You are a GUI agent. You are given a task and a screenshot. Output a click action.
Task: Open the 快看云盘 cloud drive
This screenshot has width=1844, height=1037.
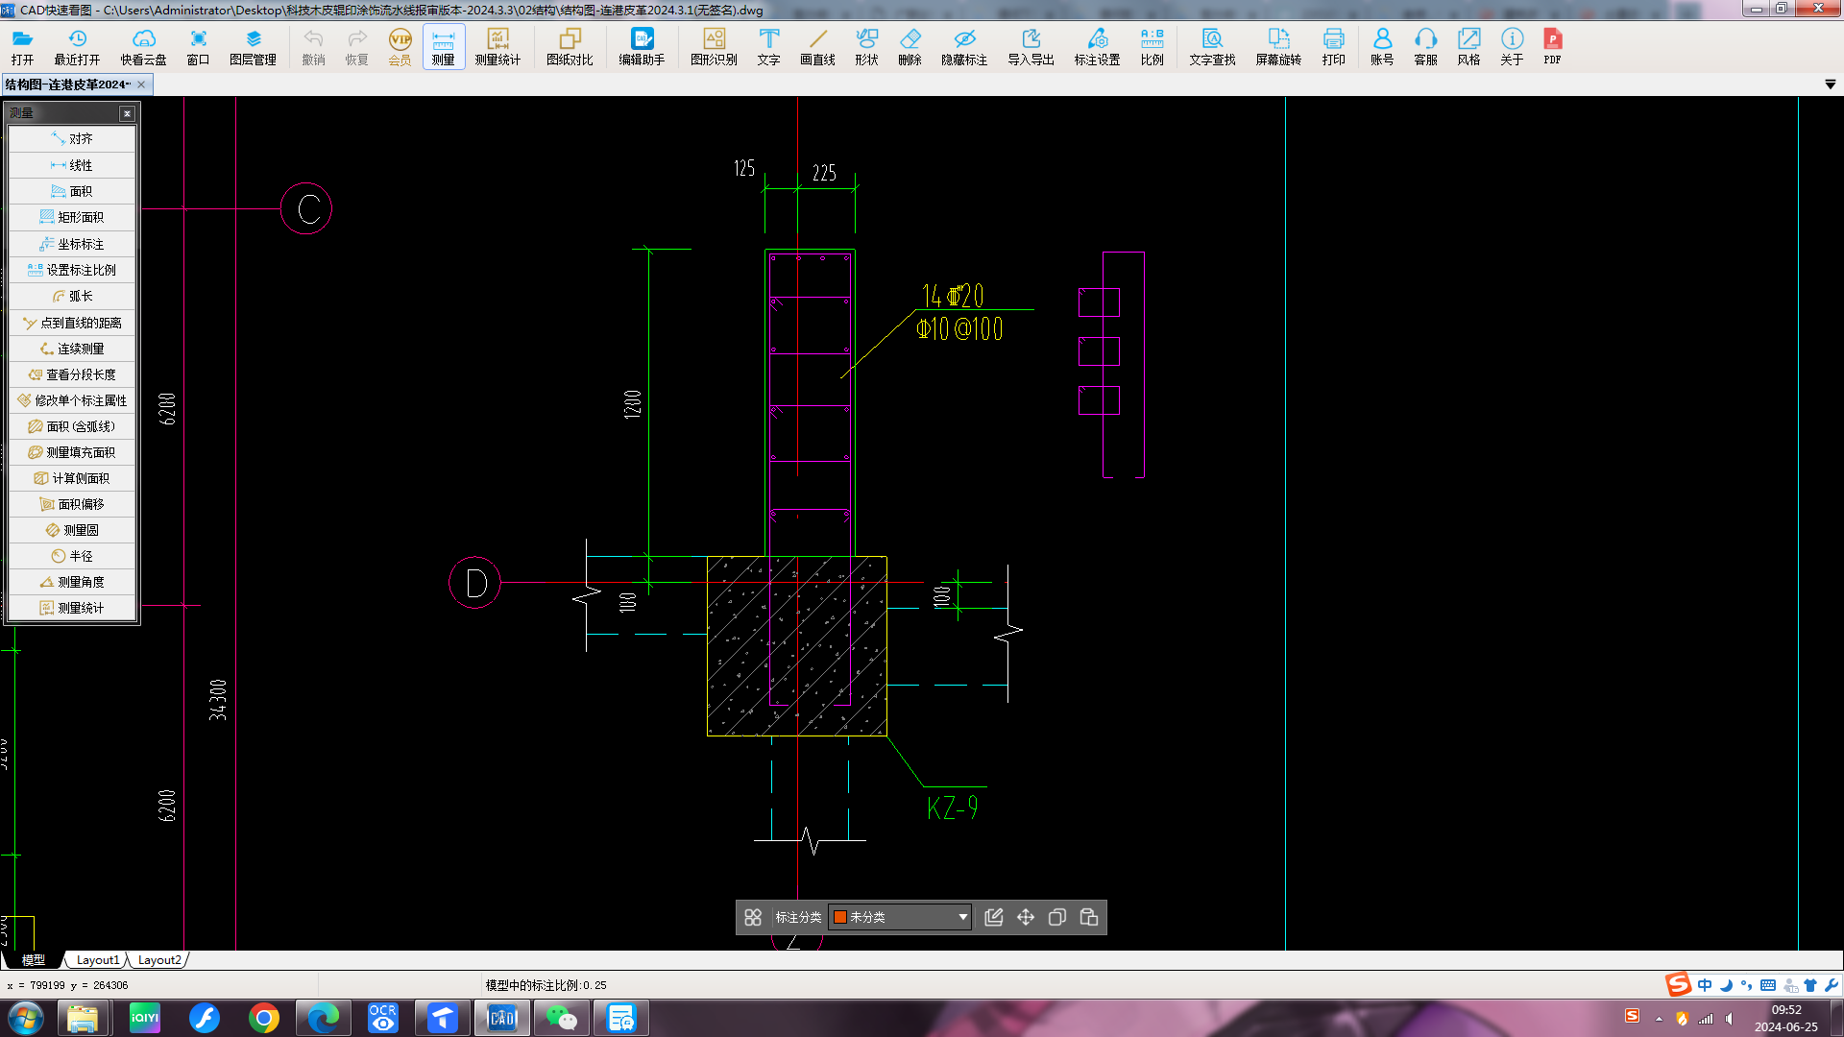click(x=143, y=46)
